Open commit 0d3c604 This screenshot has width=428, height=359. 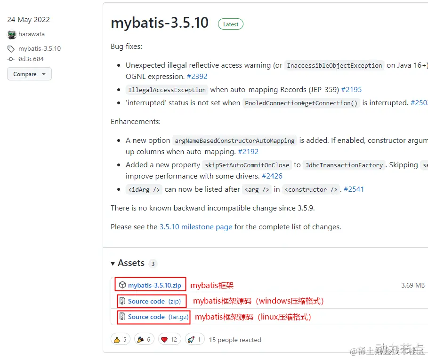(x=31, y=59)
